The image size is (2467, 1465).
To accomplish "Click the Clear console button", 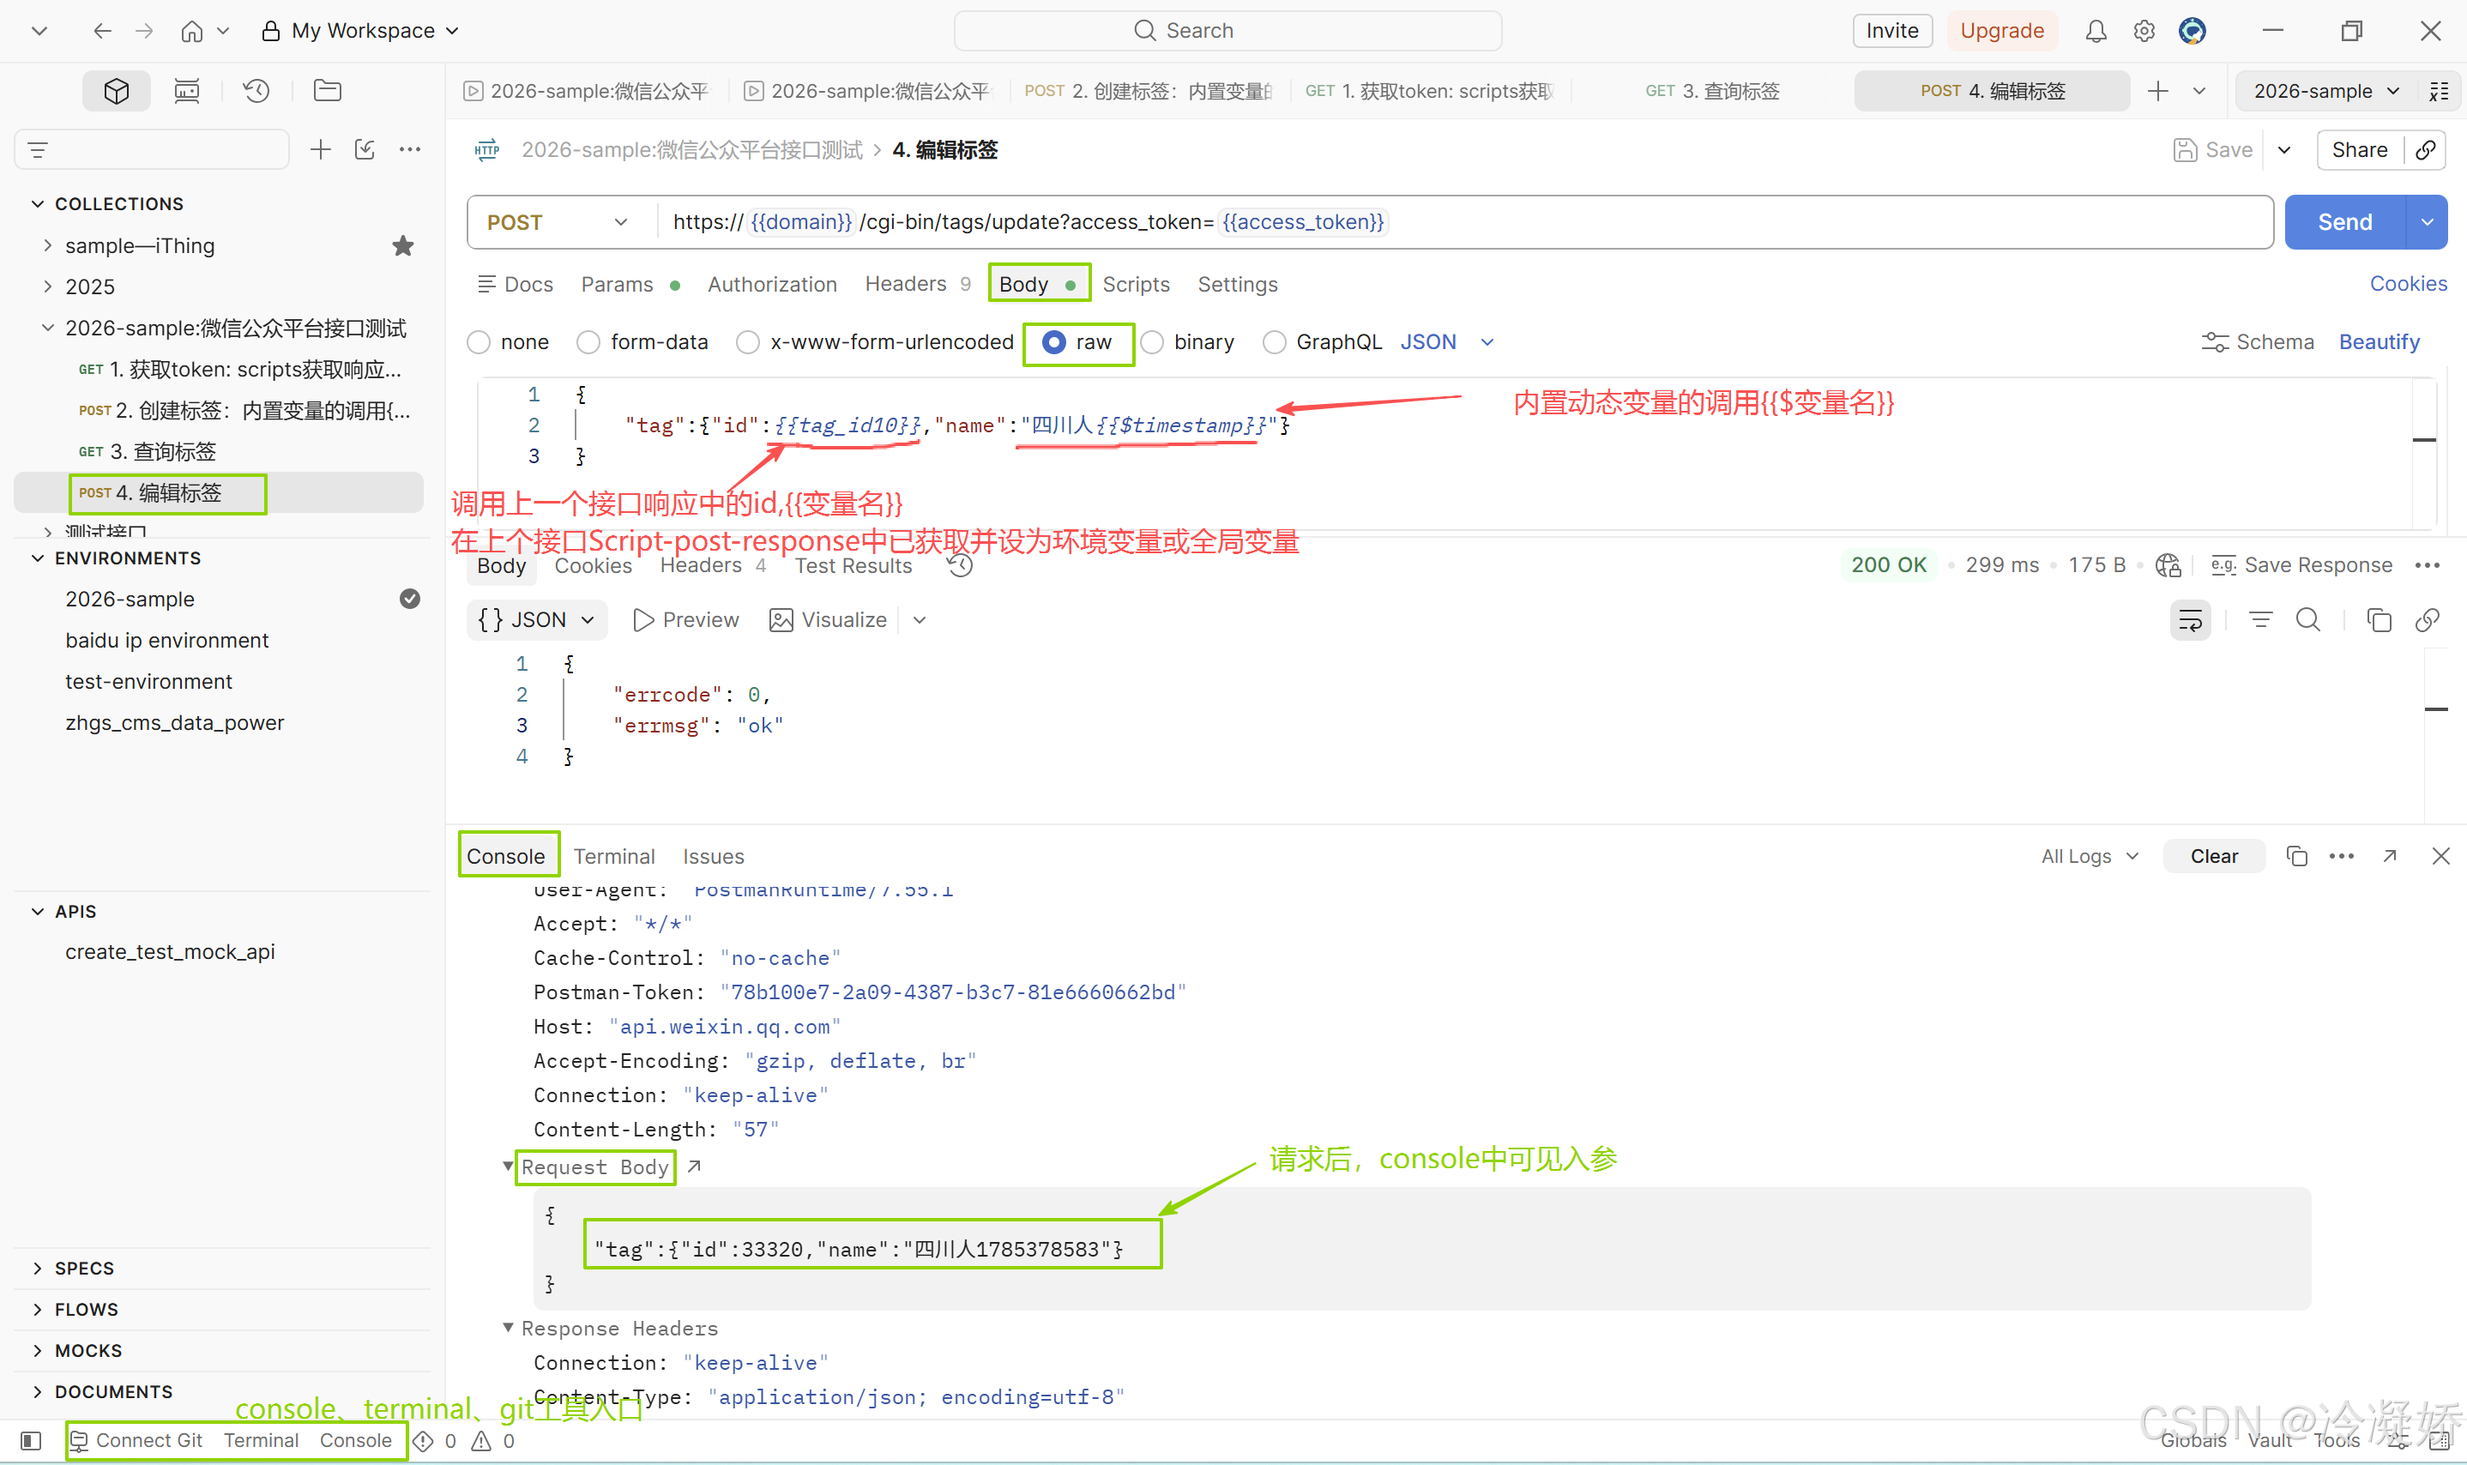I will tap(2214, 856).
